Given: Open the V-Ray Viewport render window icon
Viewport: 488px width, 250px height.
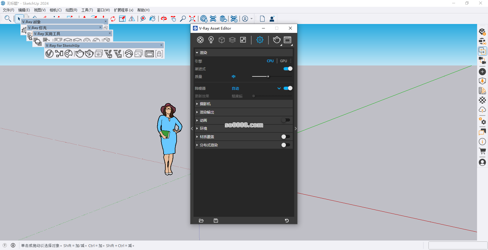Looking at the screenshot, I should (x=98, y=54).
